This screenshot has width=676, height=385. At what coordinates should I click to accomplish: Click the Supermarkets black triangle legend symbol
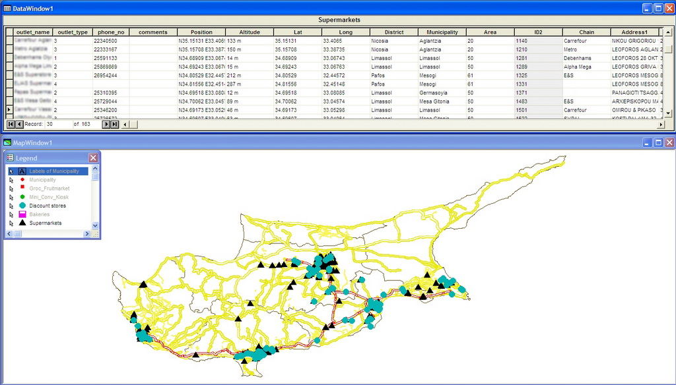22,223
